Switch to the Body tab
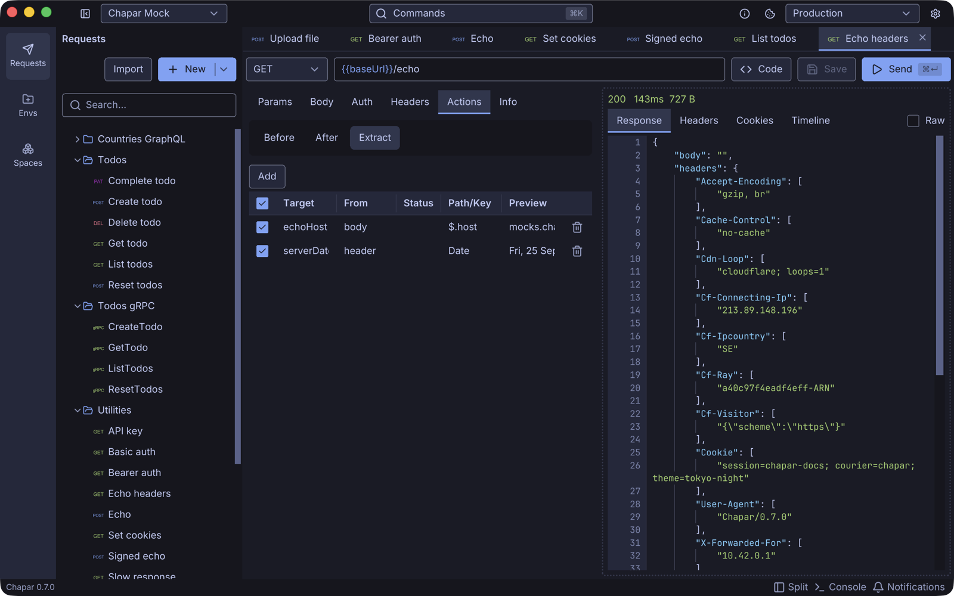The height and width of the screenshot is (596, 954). [x=321, y=102]
